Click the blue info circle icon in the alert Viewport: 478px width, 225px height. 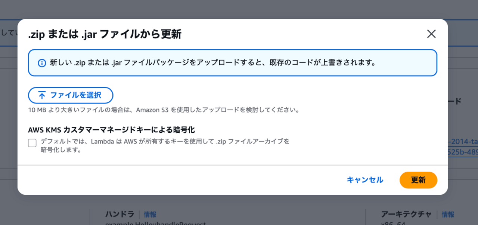42,63
